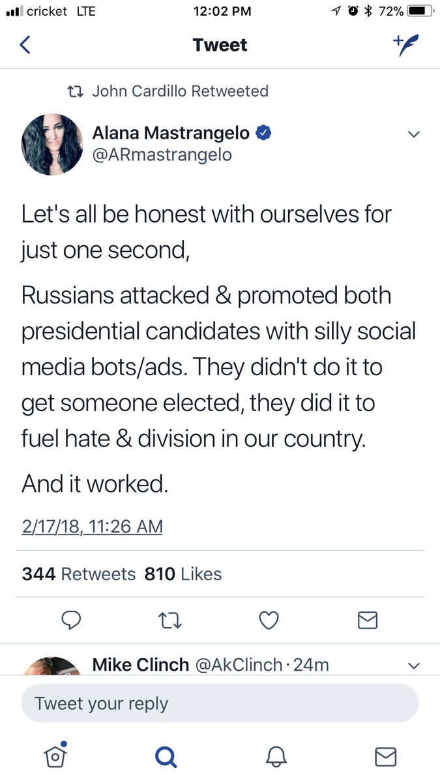Expand the options chevron on Mike Clinch's reply
This screenshot has width=440, height=783.
click(413, 666)
